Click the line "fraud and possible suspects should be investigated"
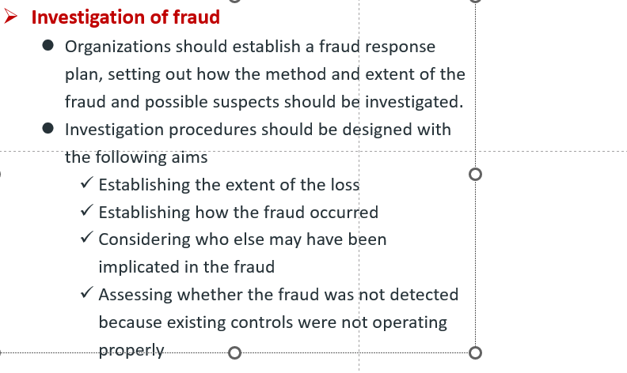627x373 pixels. click(264, 102)
